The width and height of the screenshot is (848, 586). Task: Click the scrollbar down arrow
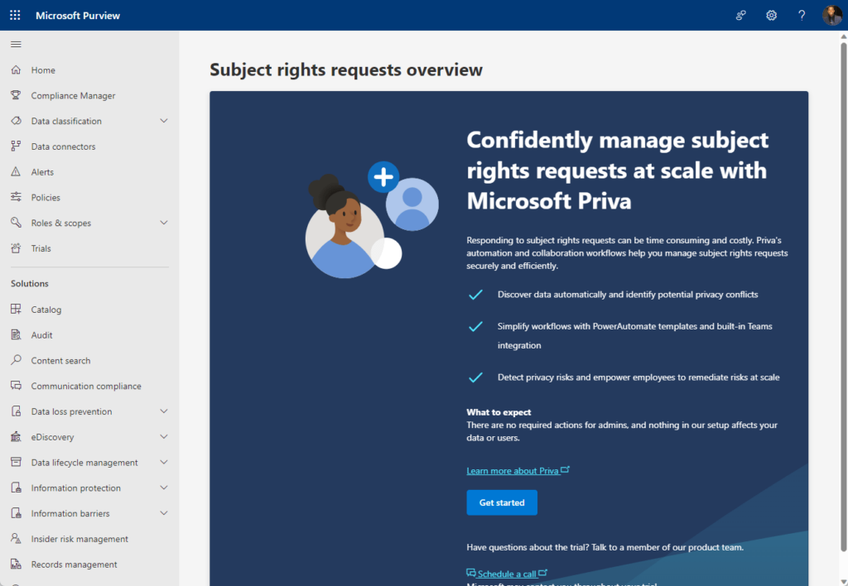tap(843, 581)
